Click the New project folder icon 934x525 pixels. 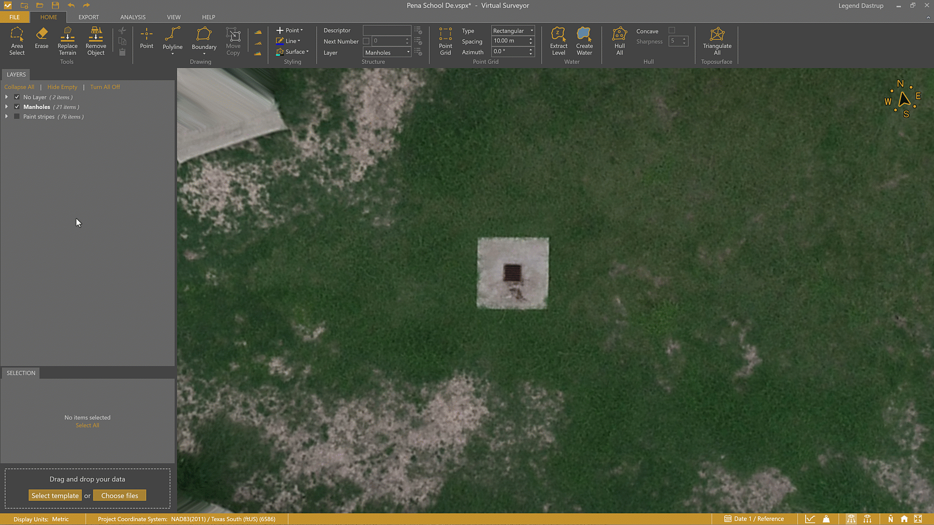[24, 5]
